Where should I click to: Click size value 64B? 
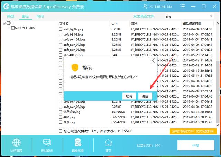[x=114, y=55]
